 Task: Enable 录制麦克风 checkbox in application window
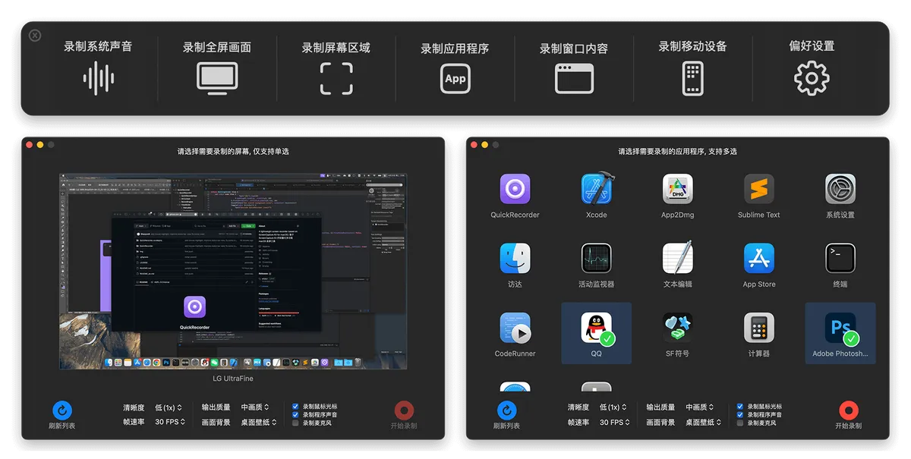(x=741, y=423)
